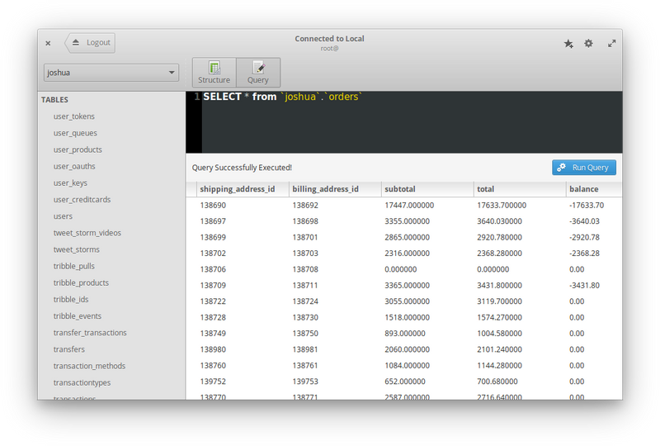Screen dimensions: 660x446
Task: Sort by billing_address_id column header
Action: coord(335,189)
